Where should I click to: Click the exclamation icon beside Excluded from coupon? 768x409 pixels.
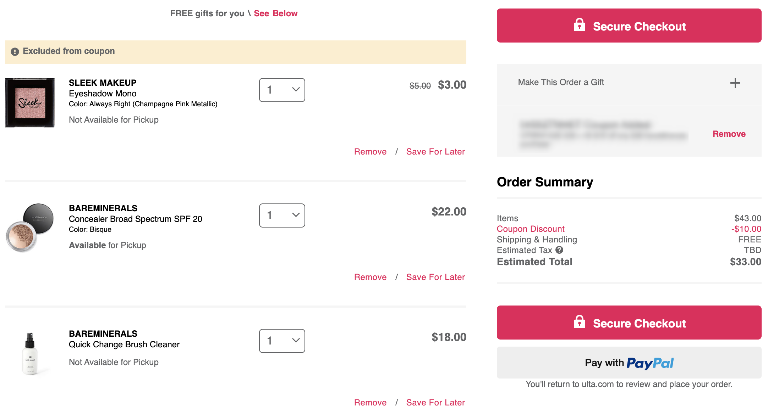[15, 52]
